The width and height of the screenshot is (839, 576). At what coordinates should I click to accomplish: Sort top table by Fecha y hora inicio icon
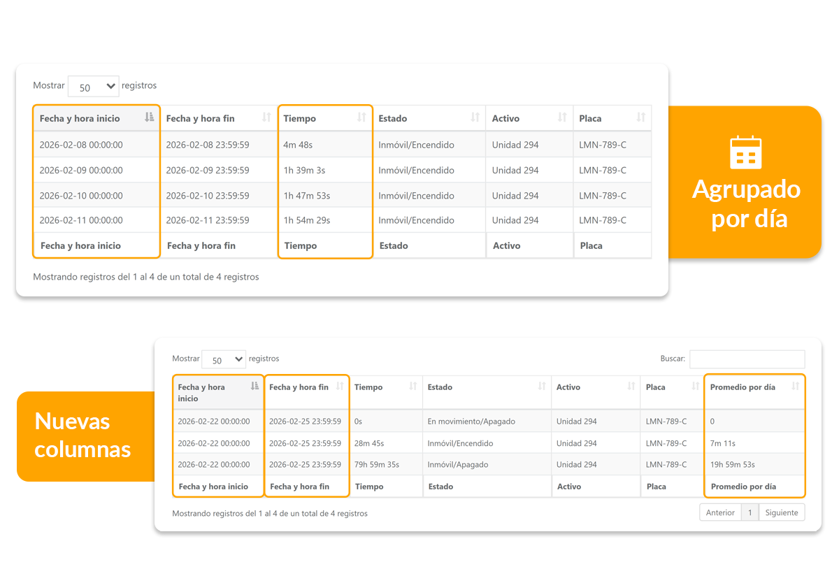149,117
